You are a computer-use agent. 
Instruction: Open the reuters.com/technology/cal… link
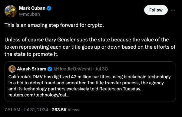click(x=39, y=95)
